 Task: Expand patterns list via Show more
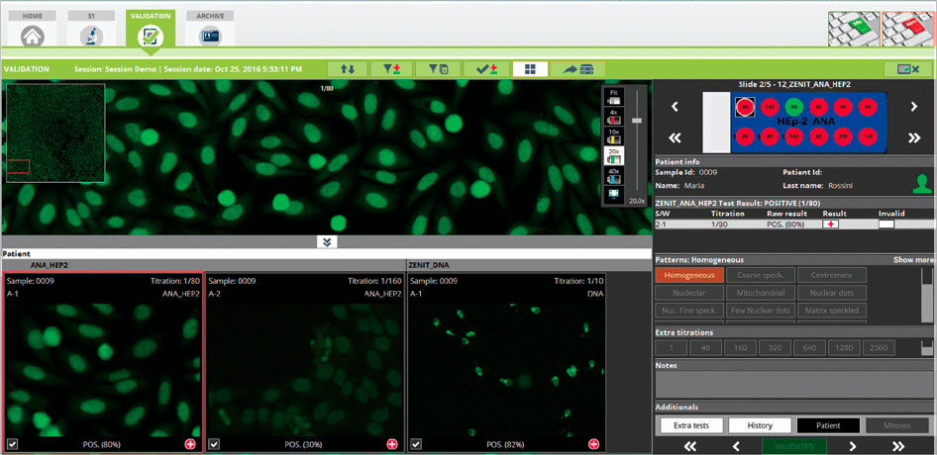(x=912, y=259)
